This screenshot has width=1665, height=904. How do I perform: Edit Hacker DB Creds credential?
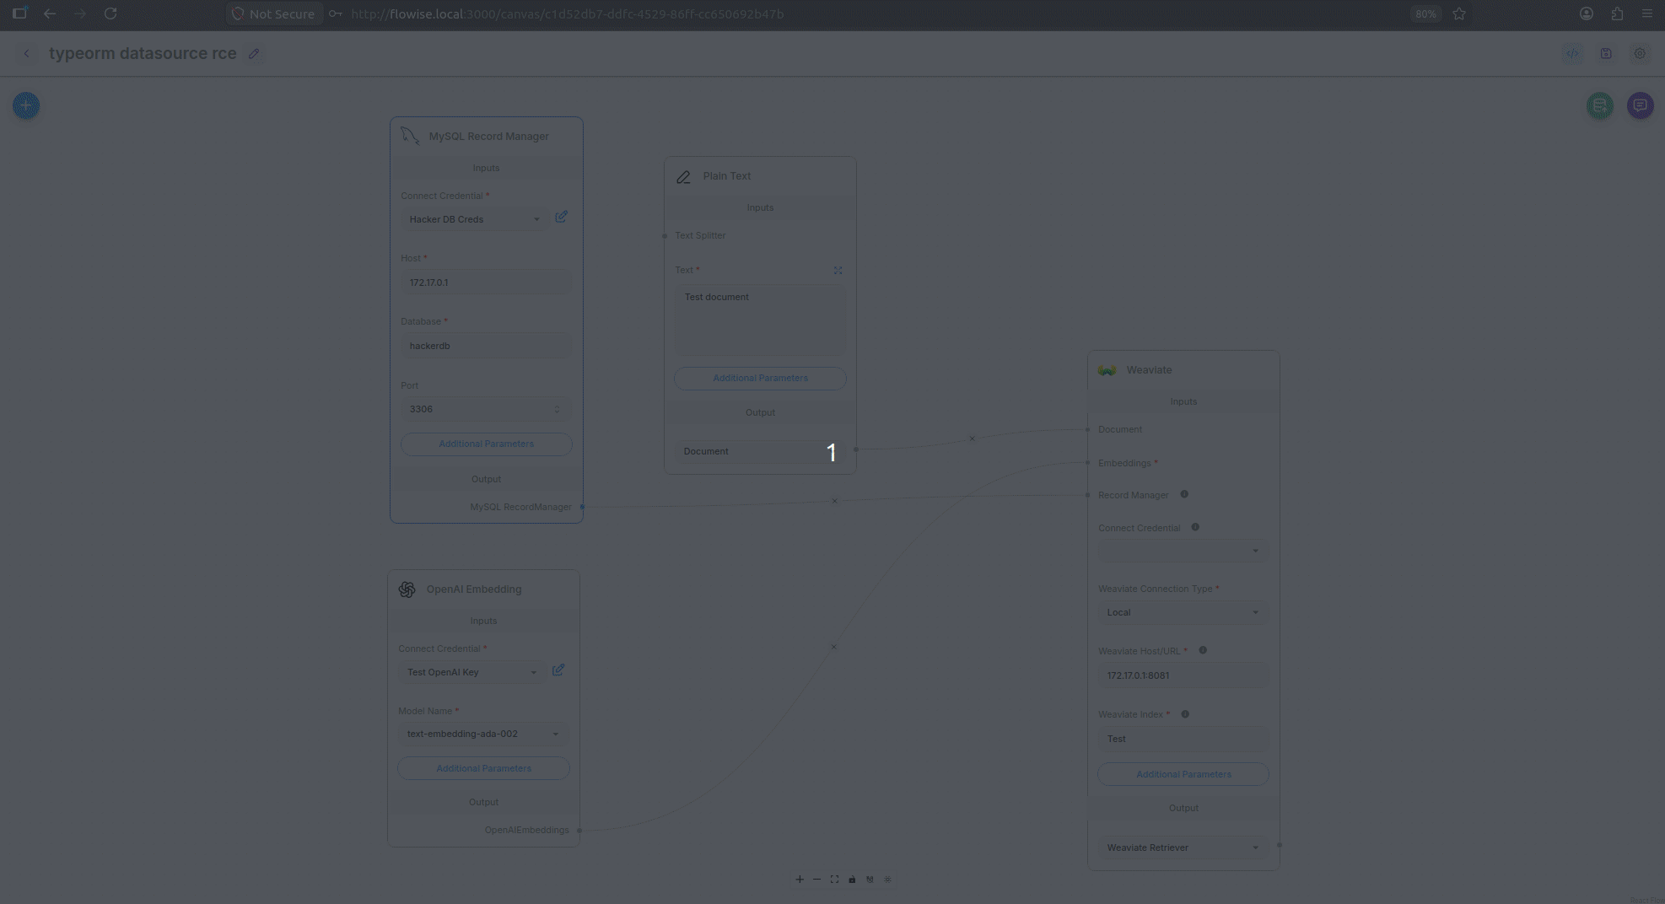(x=561, y=217)
